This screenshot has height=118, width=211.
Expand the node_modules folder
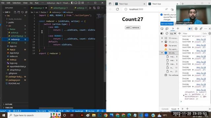tap(15, 19)
